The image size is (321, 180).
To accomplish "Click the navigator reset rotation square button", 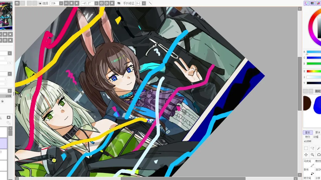I will [x=10, y=40].
